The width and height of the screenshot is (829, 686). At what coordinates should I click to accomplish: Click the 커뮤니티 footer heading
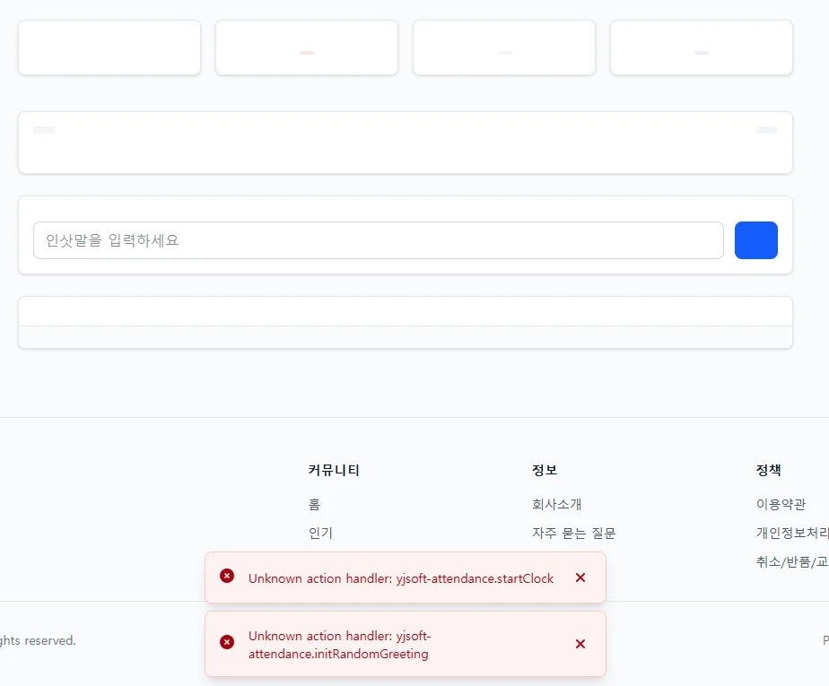[334, 470]
